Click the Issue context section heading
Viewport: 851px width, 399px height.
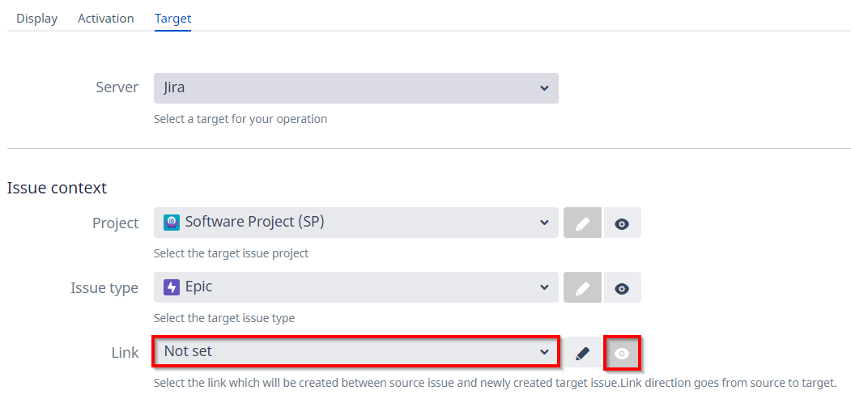click(x=57, y=188)
